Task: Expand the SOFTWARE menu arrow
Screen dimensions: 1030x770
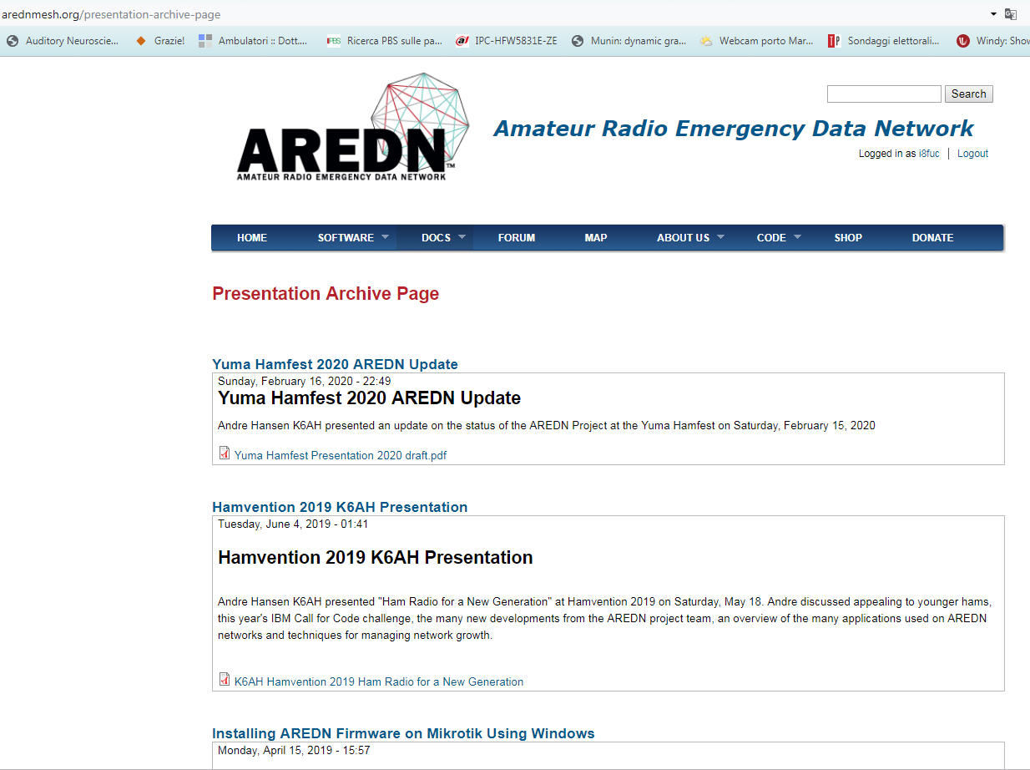Action: tap(385, 237)
